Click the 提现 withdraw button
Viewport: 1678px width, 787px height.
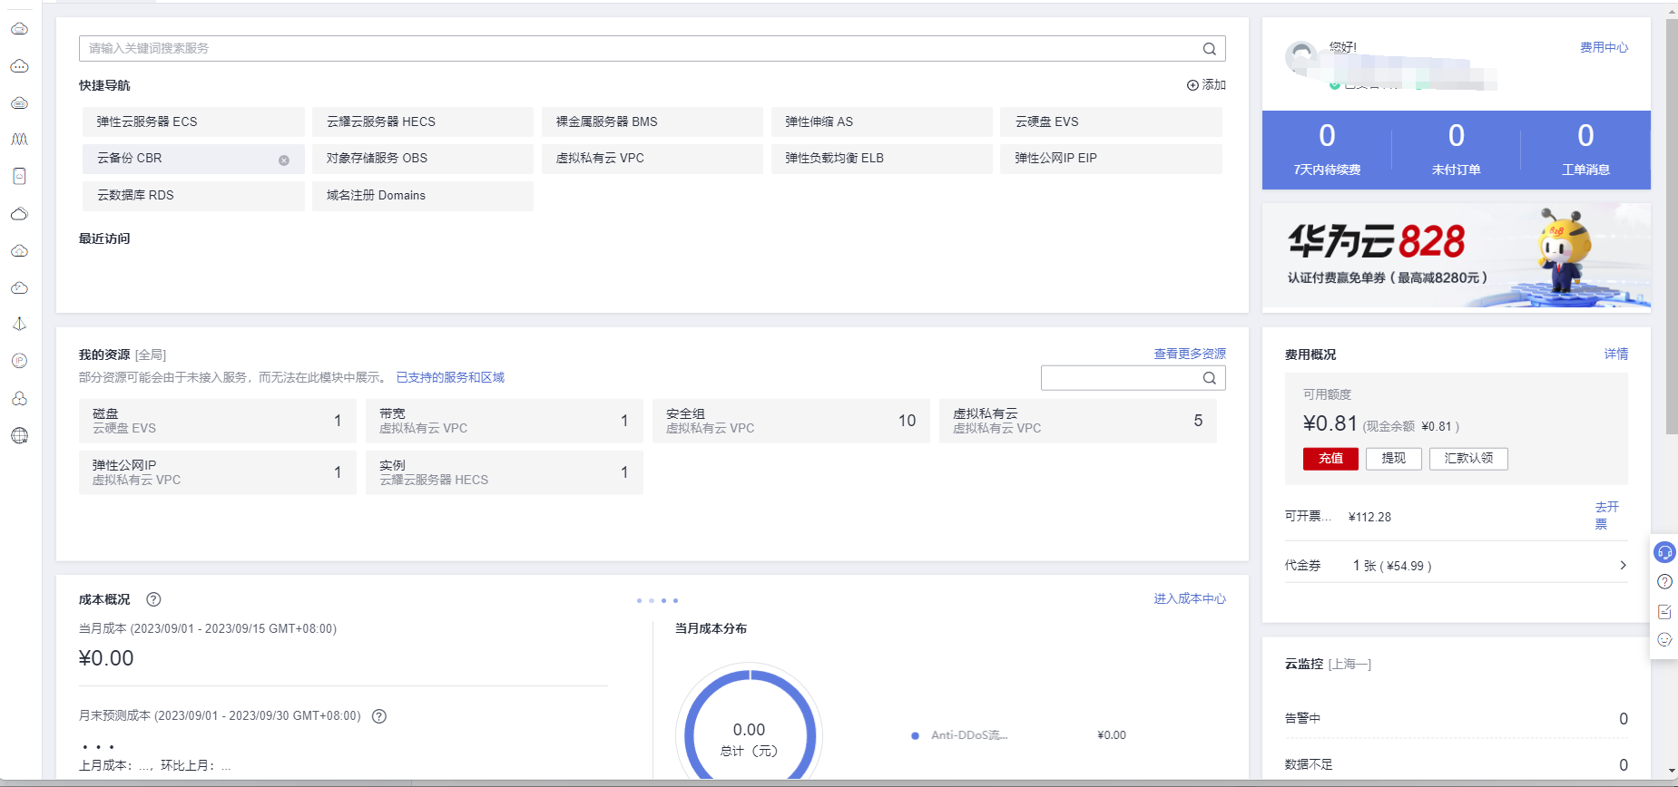point(1394,459)
